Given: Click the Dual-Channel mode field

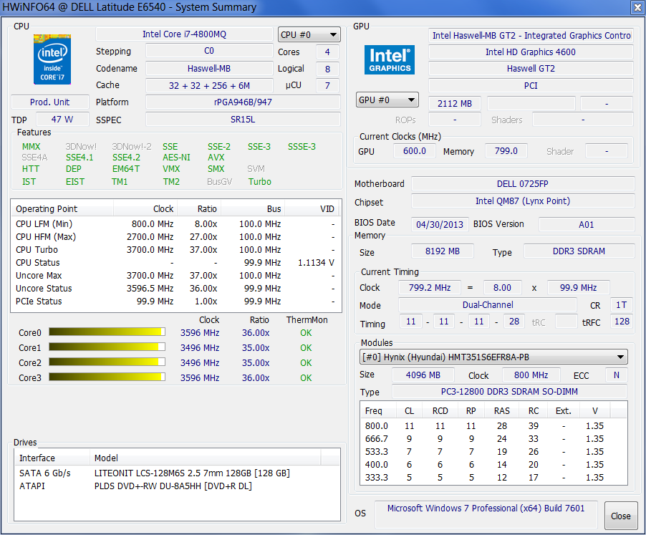Looking at the screenshot, I should pyautogui.click(x=488, y=305).
